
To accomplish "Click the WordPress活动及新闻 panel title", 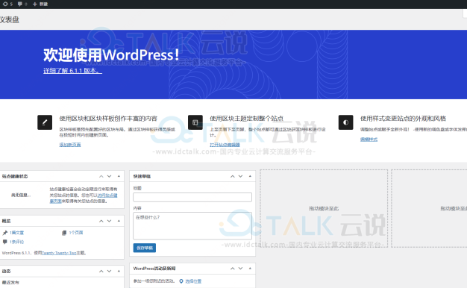I will coord(154,269).
